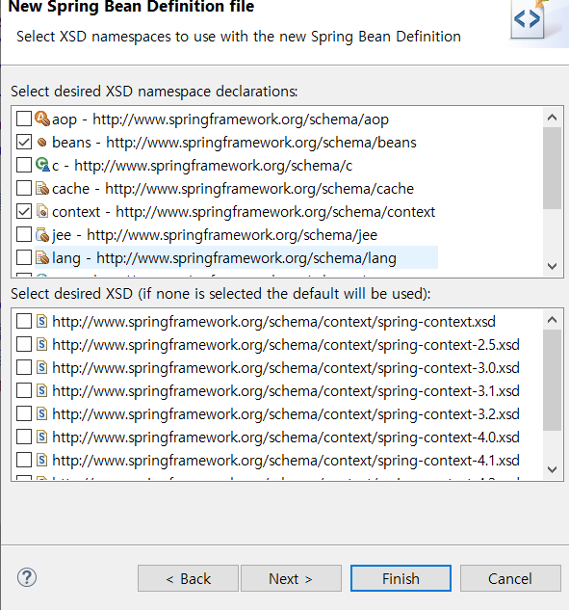Click the spring-context-4.0.xsd file icon

42,437
